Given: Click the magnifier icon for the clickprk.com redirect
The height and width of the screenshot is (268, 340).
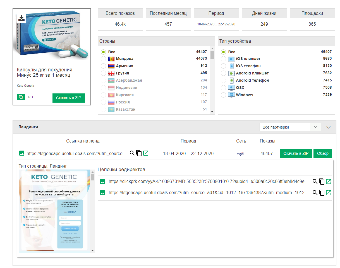Looking at the screenshot, I should pos(315,182).
